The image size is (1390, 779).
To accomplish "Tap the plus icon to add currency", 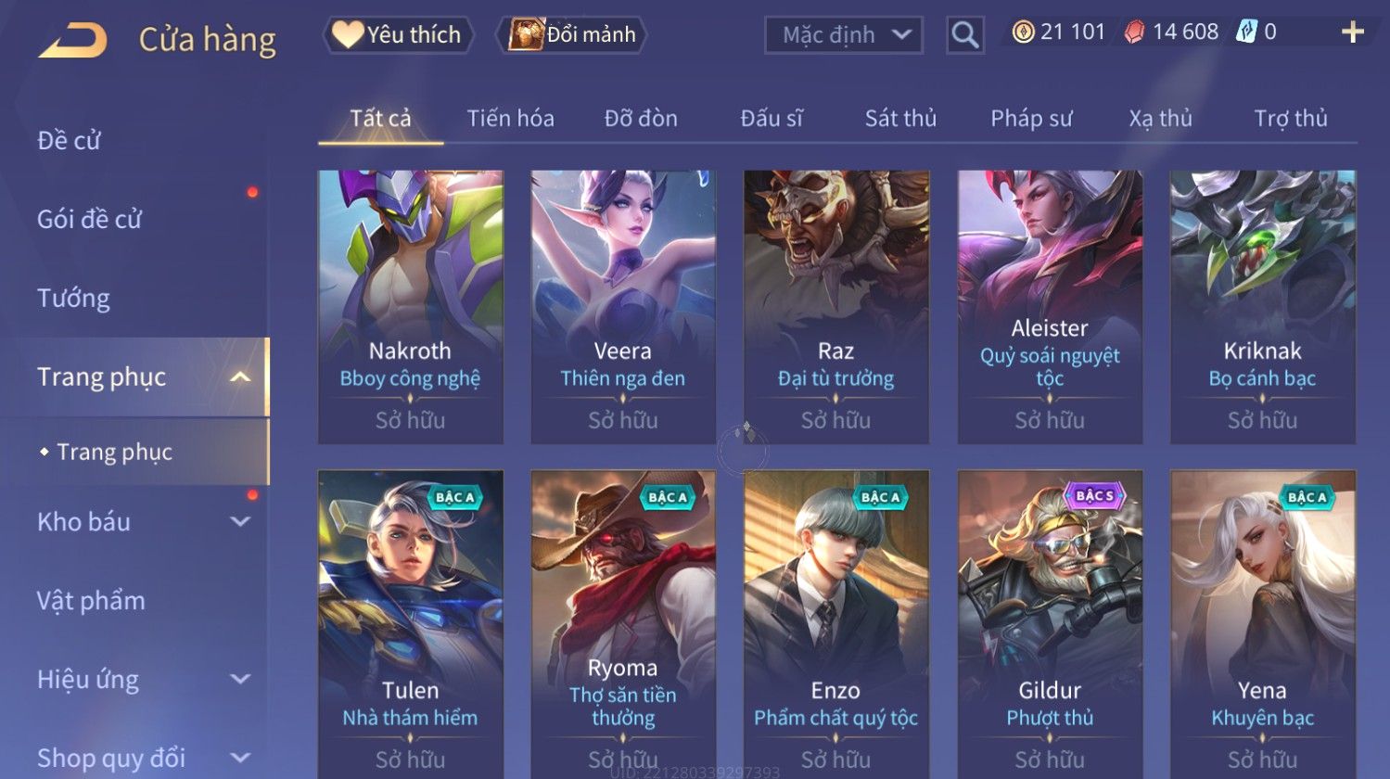I will [x=1353, y=32].
